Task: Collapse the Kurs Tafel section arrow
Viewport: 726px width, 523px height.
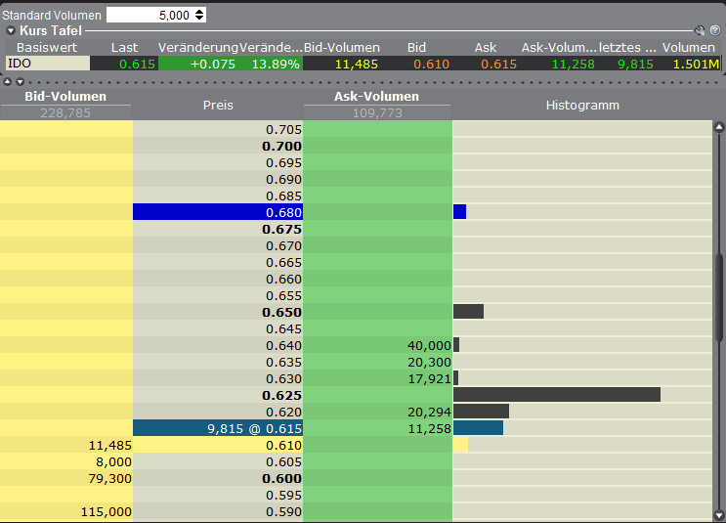Action: pos(11,31)
